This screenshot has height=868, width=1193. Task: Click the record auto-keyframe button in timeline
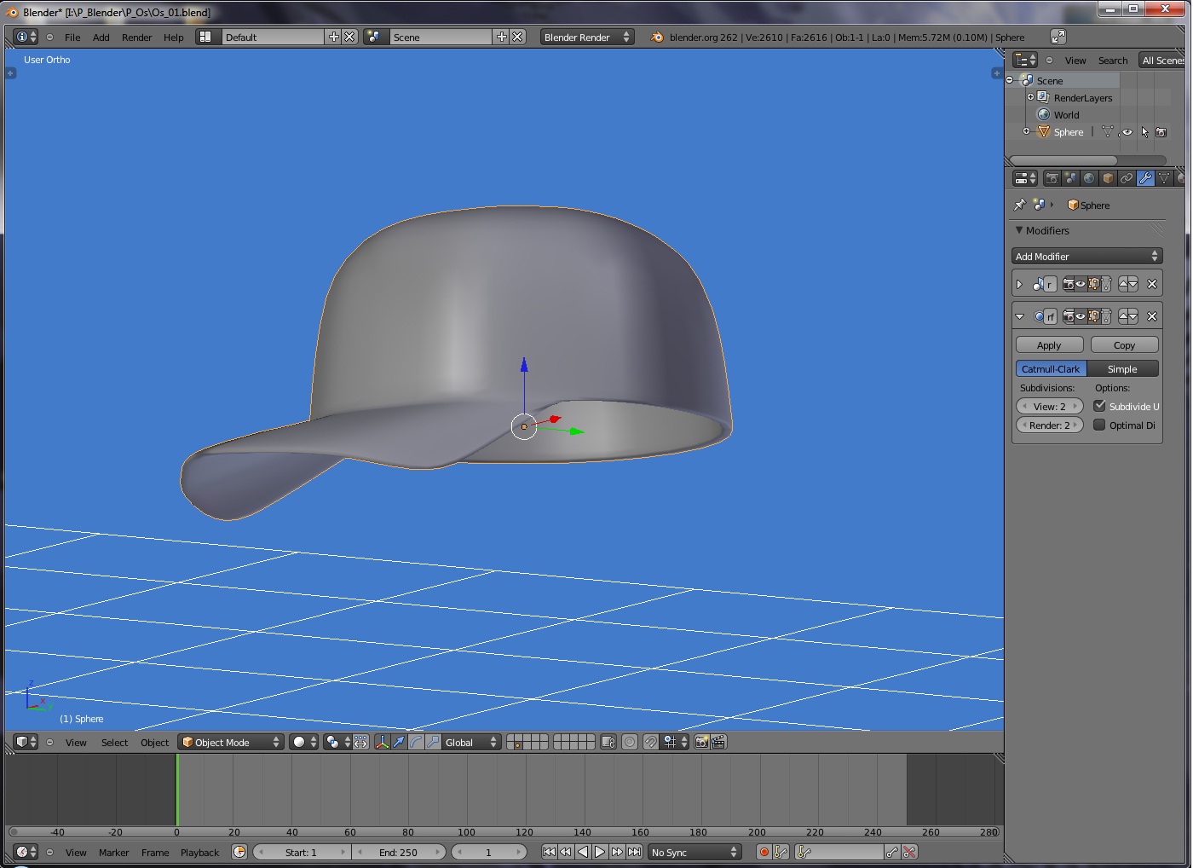764,852
